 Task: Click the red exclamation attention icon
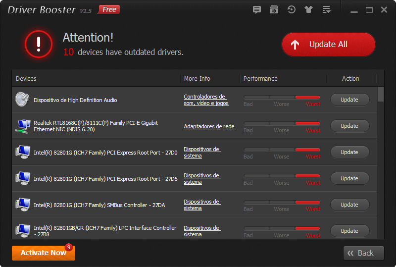(38, 44)
